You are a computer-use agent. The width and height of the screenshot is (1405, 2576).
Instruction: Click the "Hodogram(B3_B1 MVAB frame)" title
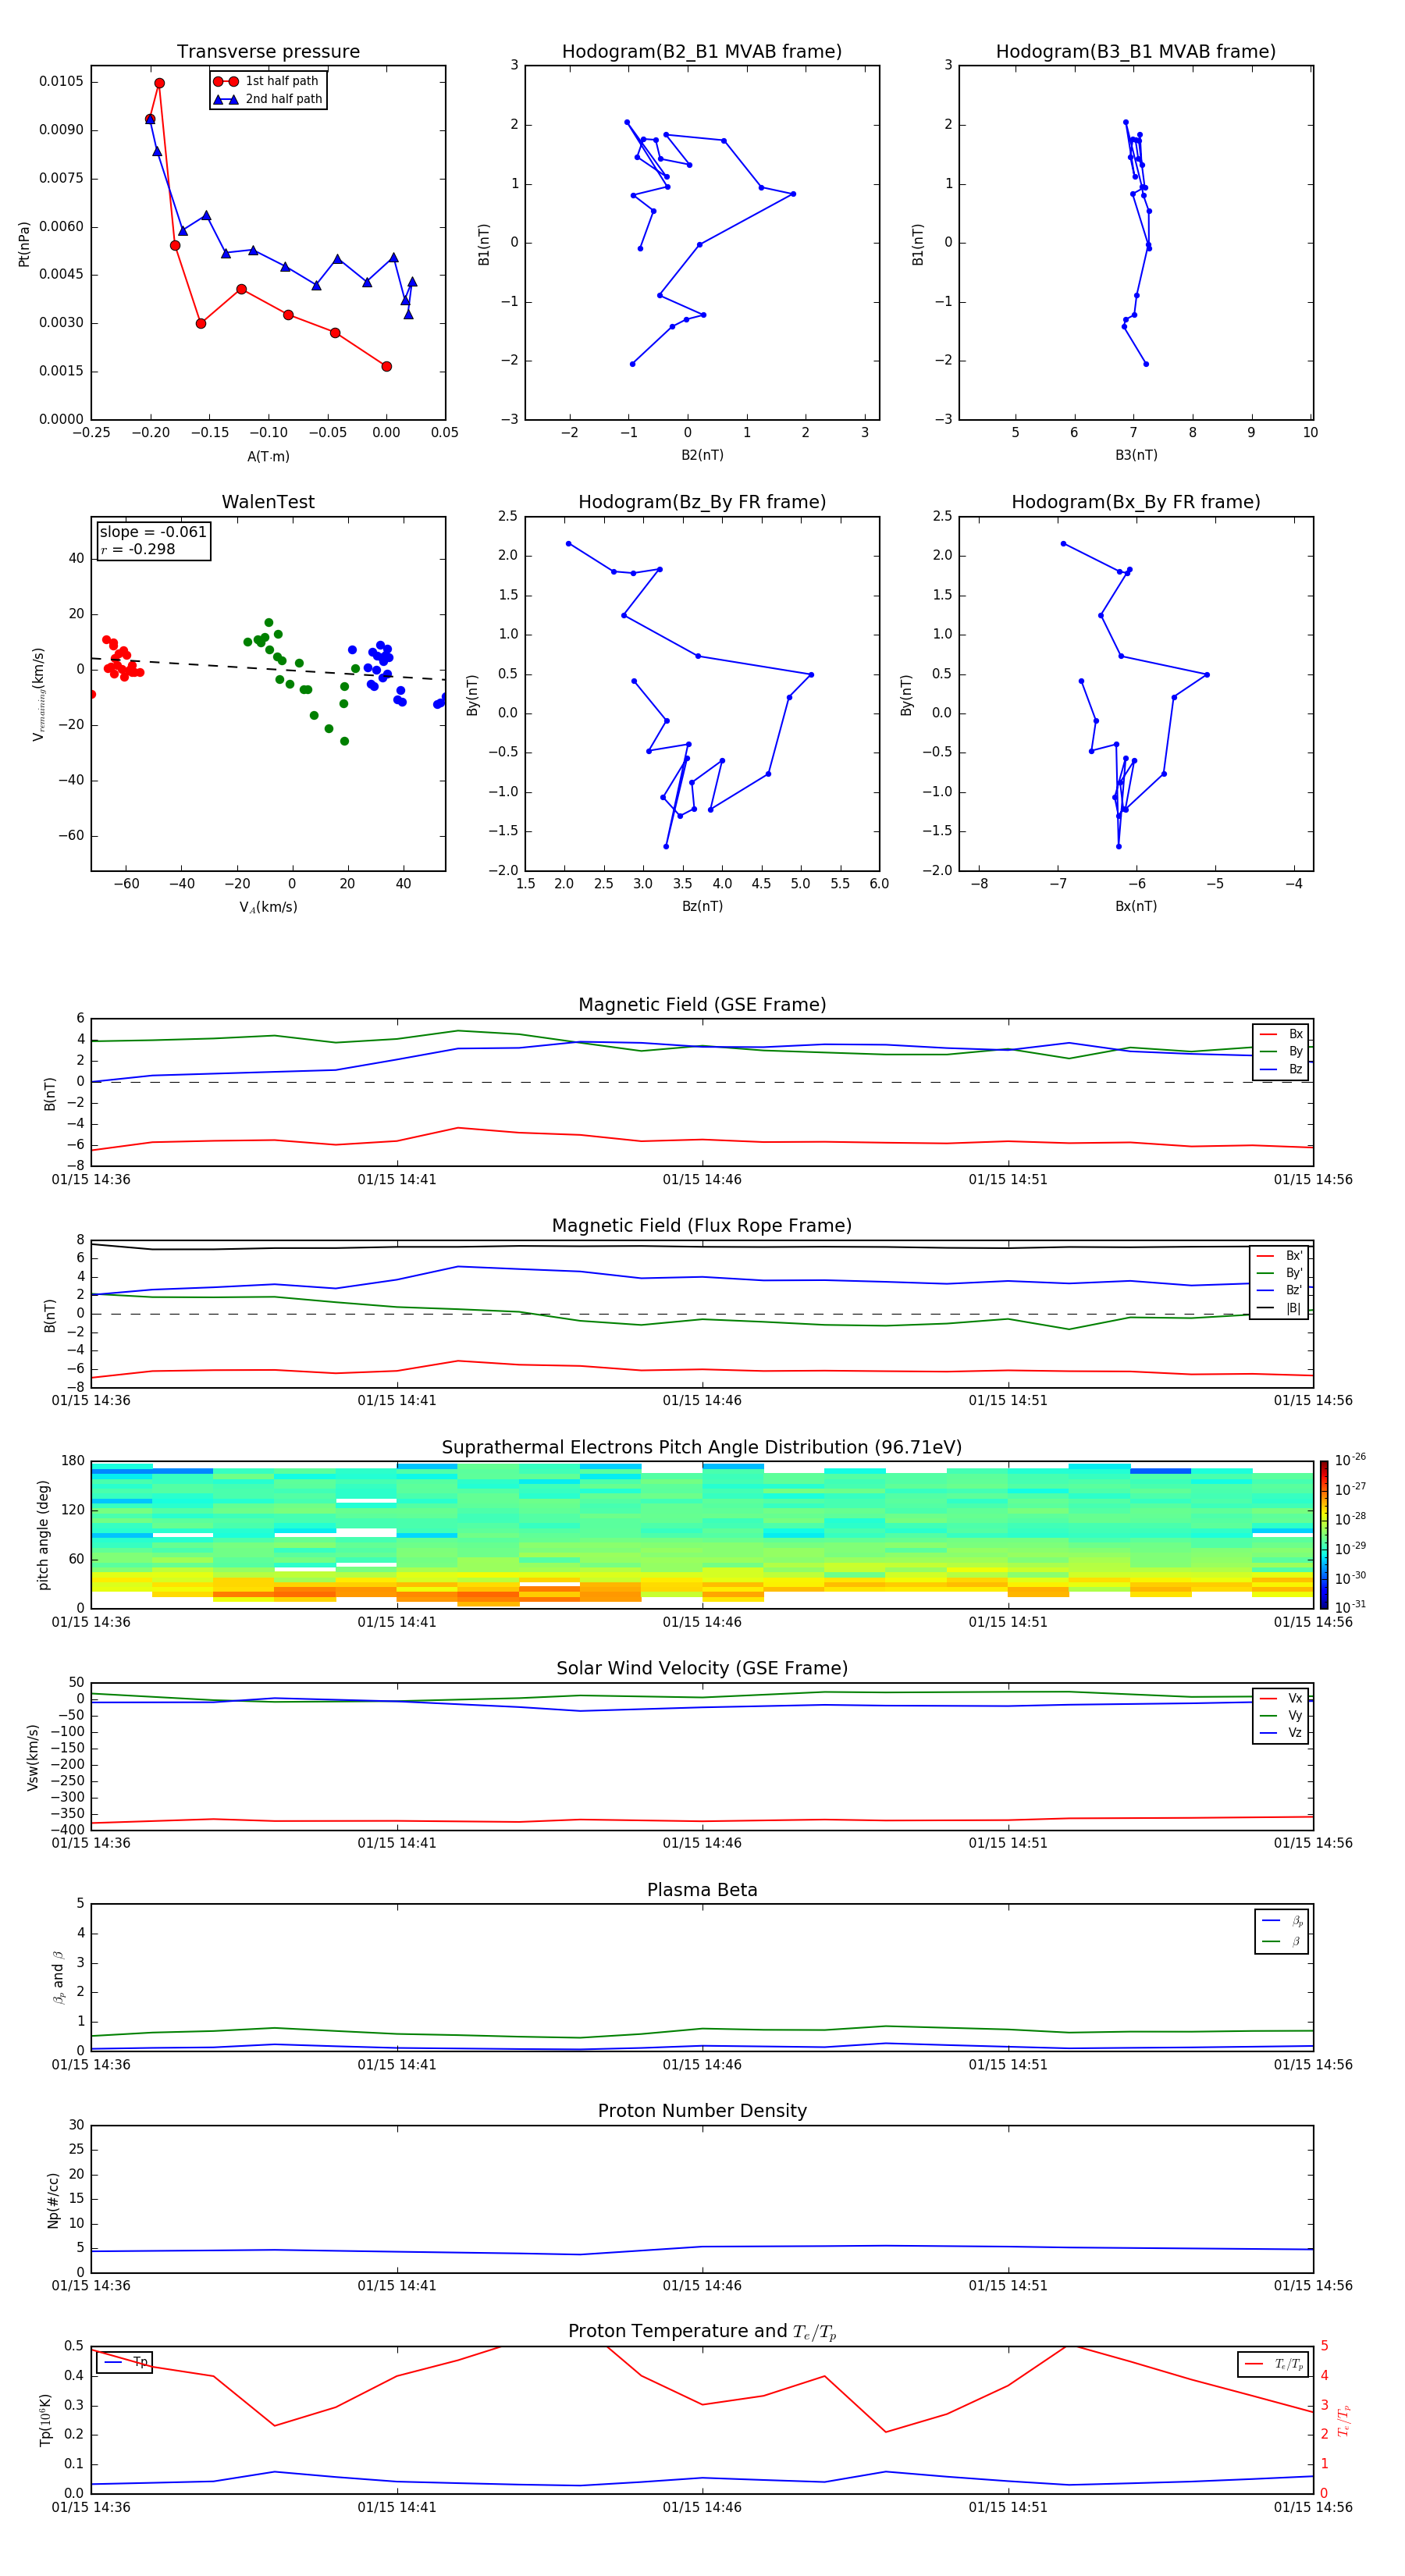tap(1135, 51)
